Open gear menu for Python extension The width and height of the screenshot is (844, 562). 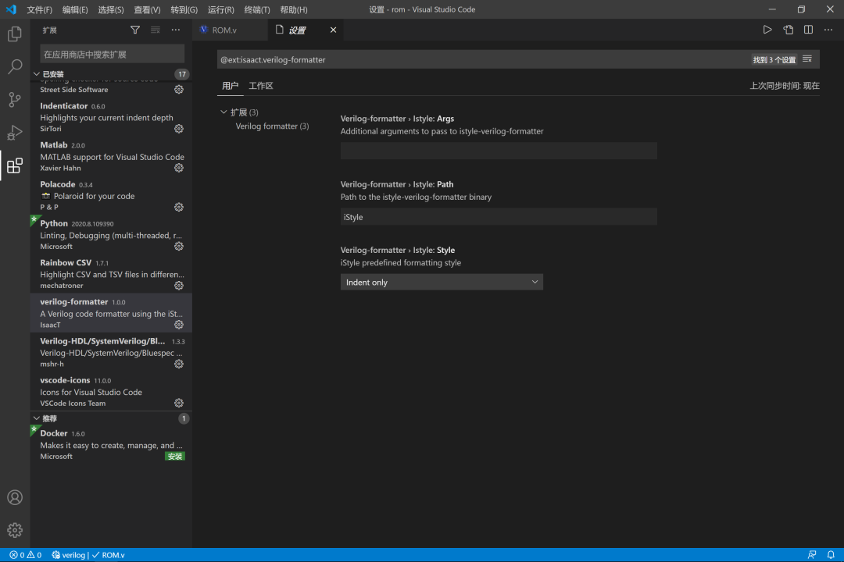(x=179, y=247)
